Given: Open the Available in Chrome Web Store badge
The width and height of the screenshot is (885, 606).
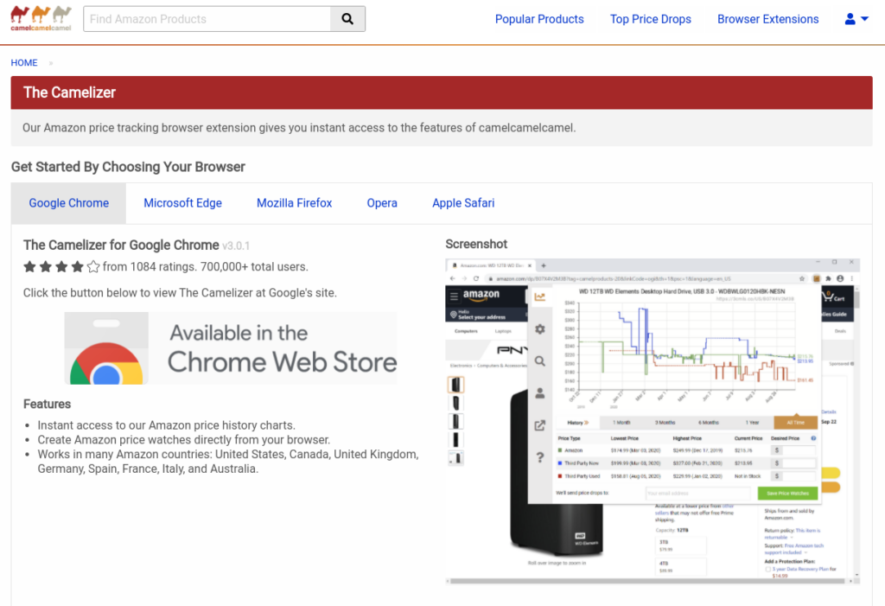Looking at the screenshot, I should point(230,348).
